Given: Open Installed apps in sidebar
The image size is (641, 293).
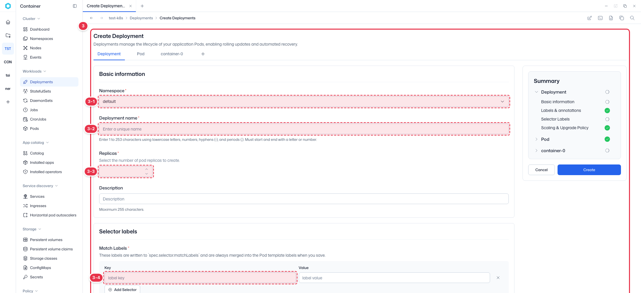Looking at the screenshot, I should [x=49, y=162].
